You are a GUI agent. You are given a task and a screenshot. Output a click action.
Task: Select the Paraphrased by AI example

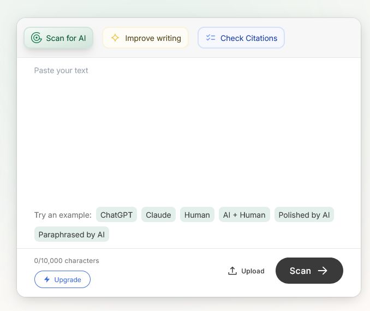coord(71,234)
